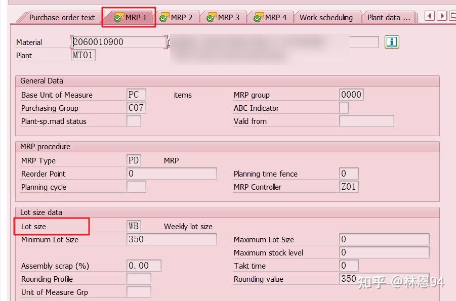This screenshot has height=301, width=456.
Task: Open the Work scheduling tab
Action: pos(326,17)
